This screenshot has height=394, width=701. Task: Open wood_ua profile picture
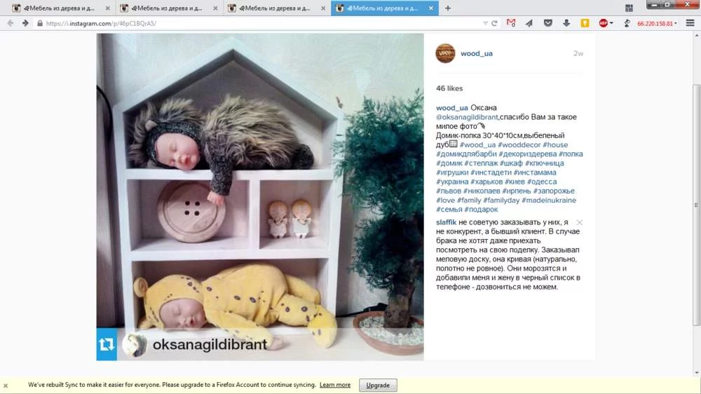[x=445, y=53]
